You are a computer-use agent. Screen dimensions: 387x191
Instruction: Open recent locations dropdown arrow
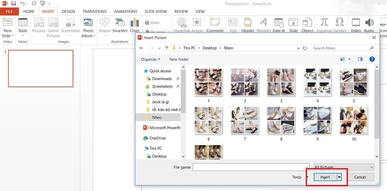coord(159,48)
